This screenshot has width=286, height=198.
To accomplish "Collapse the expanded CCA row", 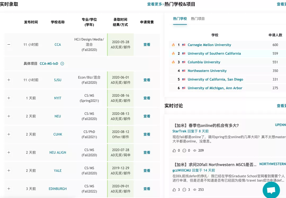I will pos(9,44).
